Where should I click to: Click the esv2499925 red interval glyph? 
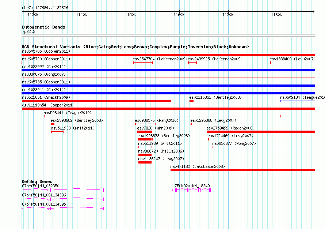coord(192,63)
